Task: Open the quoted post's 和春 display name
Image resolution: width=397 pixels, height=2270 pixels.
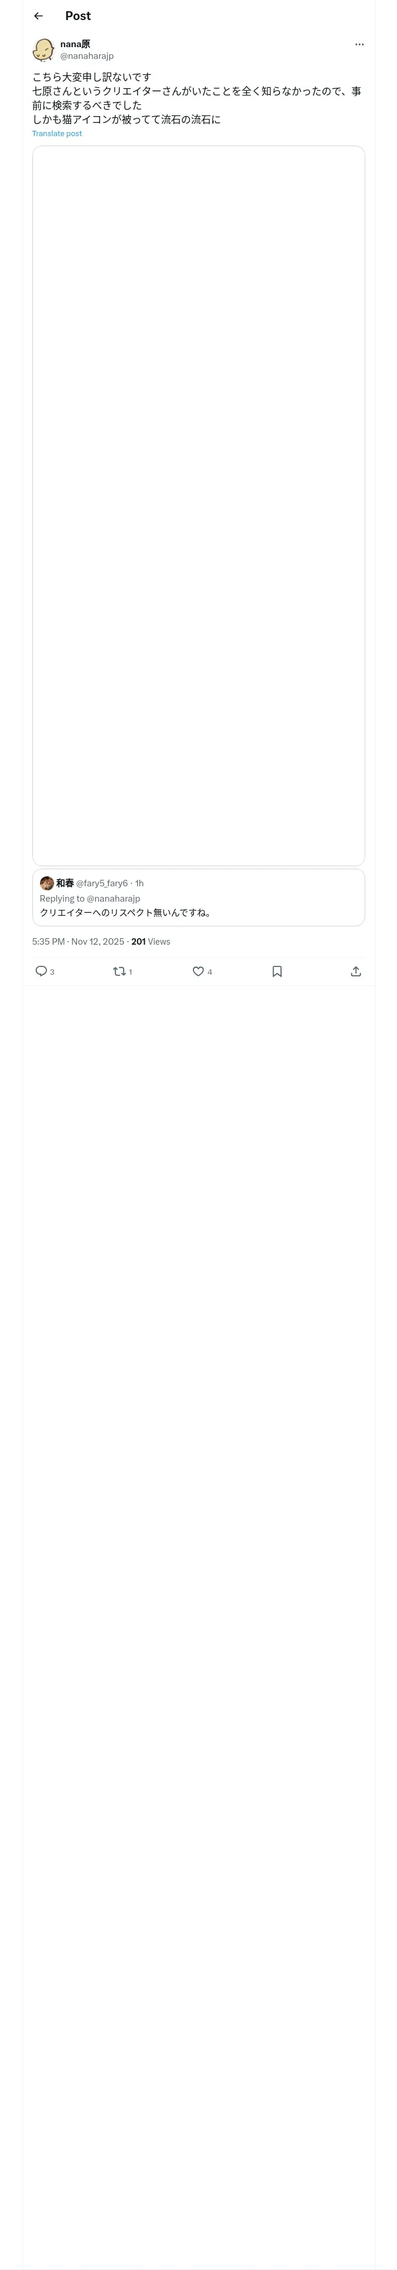Action: click(x=65, y=883)
